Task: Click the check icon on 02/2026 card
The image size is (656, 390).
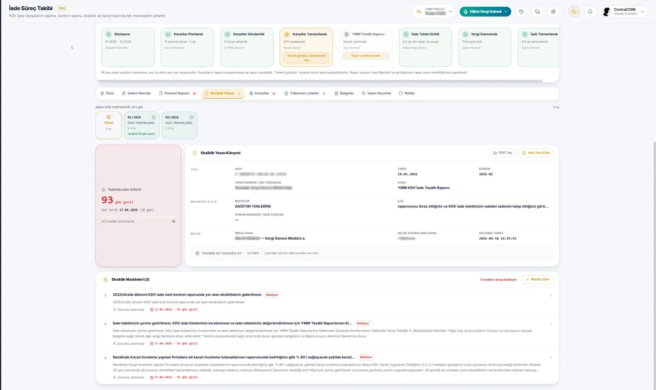Action: [x=192, y=117]
